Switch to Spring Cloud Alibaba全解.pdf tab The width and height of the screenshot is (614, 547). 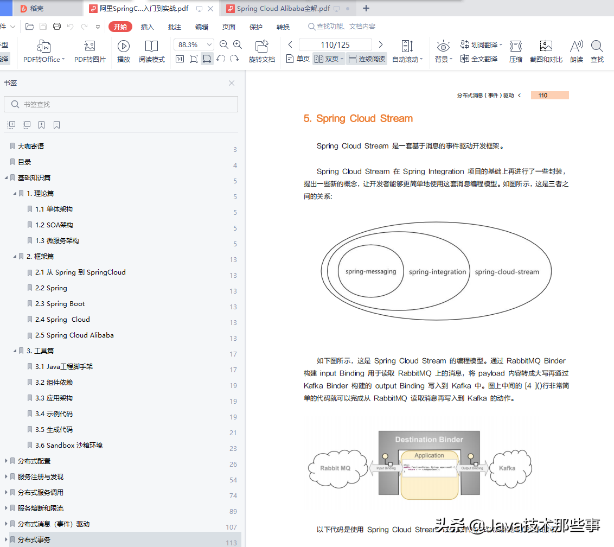click(288, 8)
